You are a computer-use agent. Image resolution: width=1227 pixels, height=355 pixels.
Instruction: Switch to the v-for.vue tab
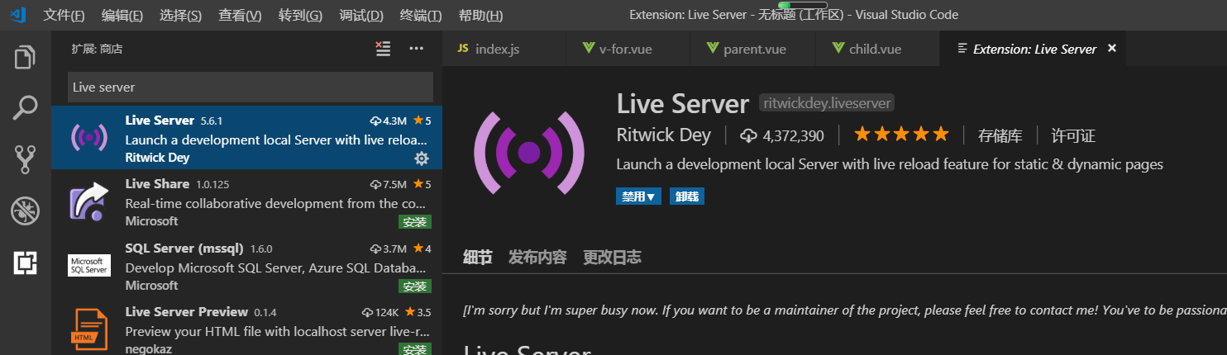pos(628,49)
